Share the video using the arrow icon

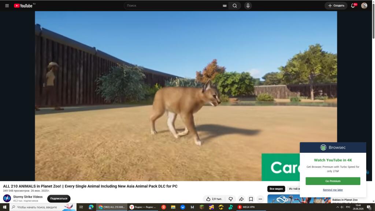242,199
